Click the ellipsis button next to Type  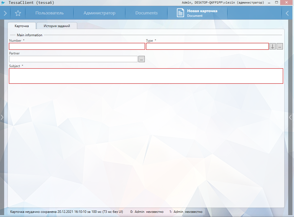(x=280, y=46)
